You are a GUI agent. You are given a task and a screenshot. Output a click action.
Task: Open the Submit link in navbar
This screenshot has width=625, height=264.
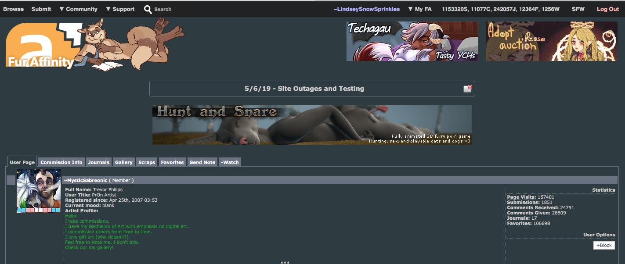coord(41,9)
